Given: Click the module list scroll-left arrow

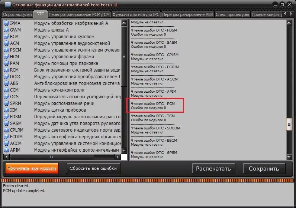Looking at the screenshot, I should 7,157.
